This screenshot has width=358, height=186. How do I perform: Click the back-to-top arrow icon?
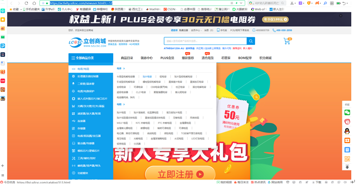(347, 167)
